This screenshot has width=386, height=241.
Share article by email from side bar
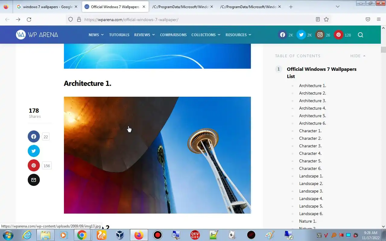34,180
